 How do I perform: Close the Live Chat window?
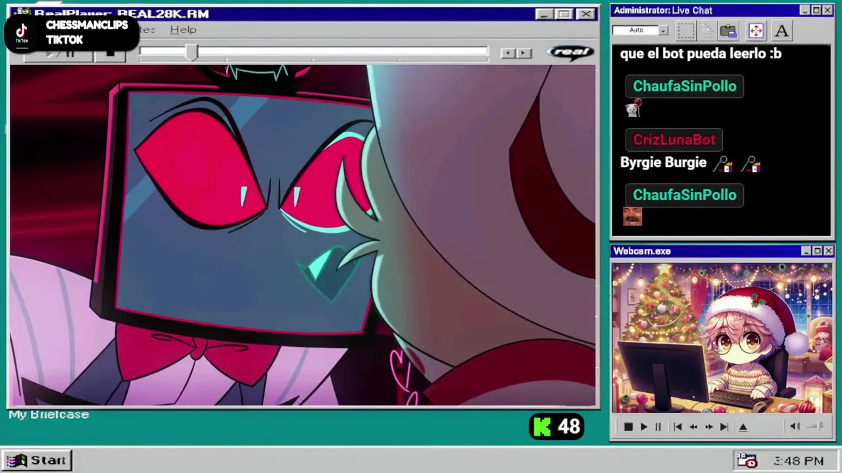point(828,11)
